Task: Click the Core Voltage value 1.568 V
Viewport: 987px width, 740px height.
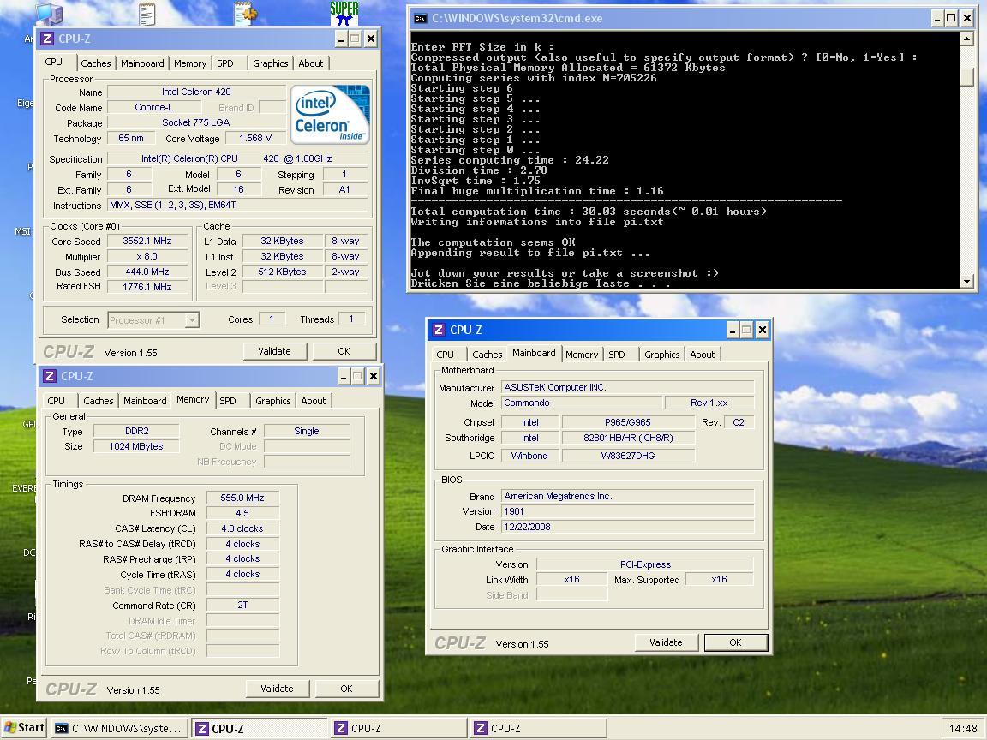Action: tap(255, 138)
